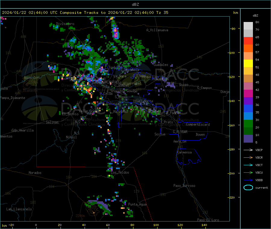Click the El_Desvio location label

pyautogui.click(x=70, y=114)
